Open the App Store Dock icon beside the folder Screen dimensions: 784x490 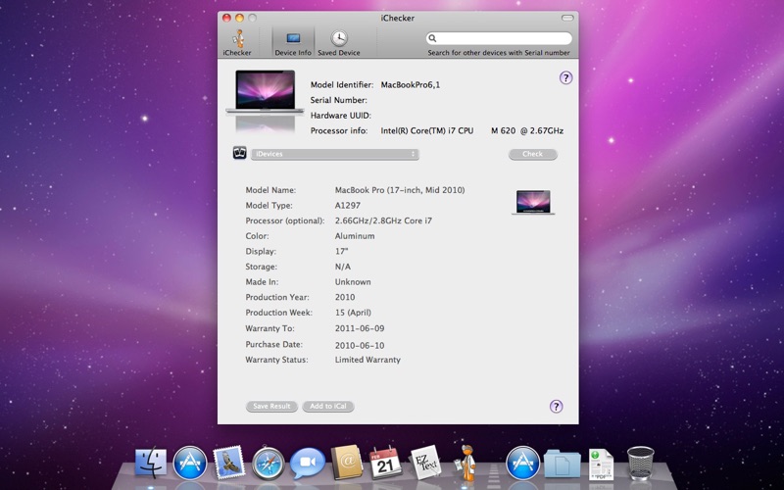(x=522, y=463)
